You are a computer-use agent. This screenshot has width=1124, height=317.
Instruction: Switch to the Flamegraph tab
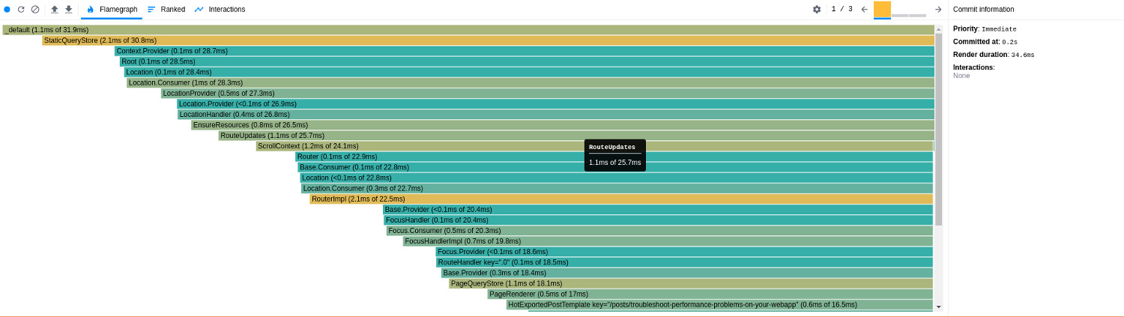[x=112, y=9]
